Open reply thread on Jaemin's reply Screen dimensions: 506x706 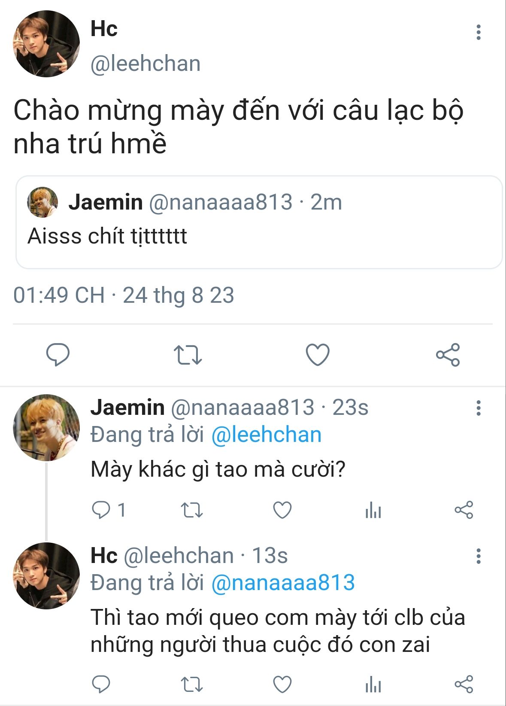click(x=102, y=510)
